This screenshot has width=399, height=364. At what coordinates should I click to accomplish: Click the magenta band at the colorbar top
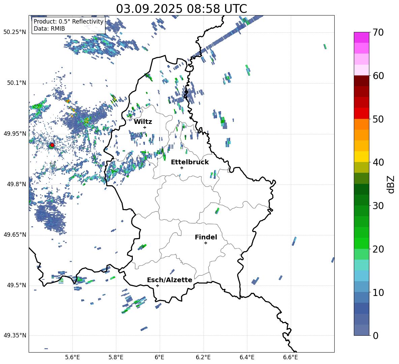point(362,38)
